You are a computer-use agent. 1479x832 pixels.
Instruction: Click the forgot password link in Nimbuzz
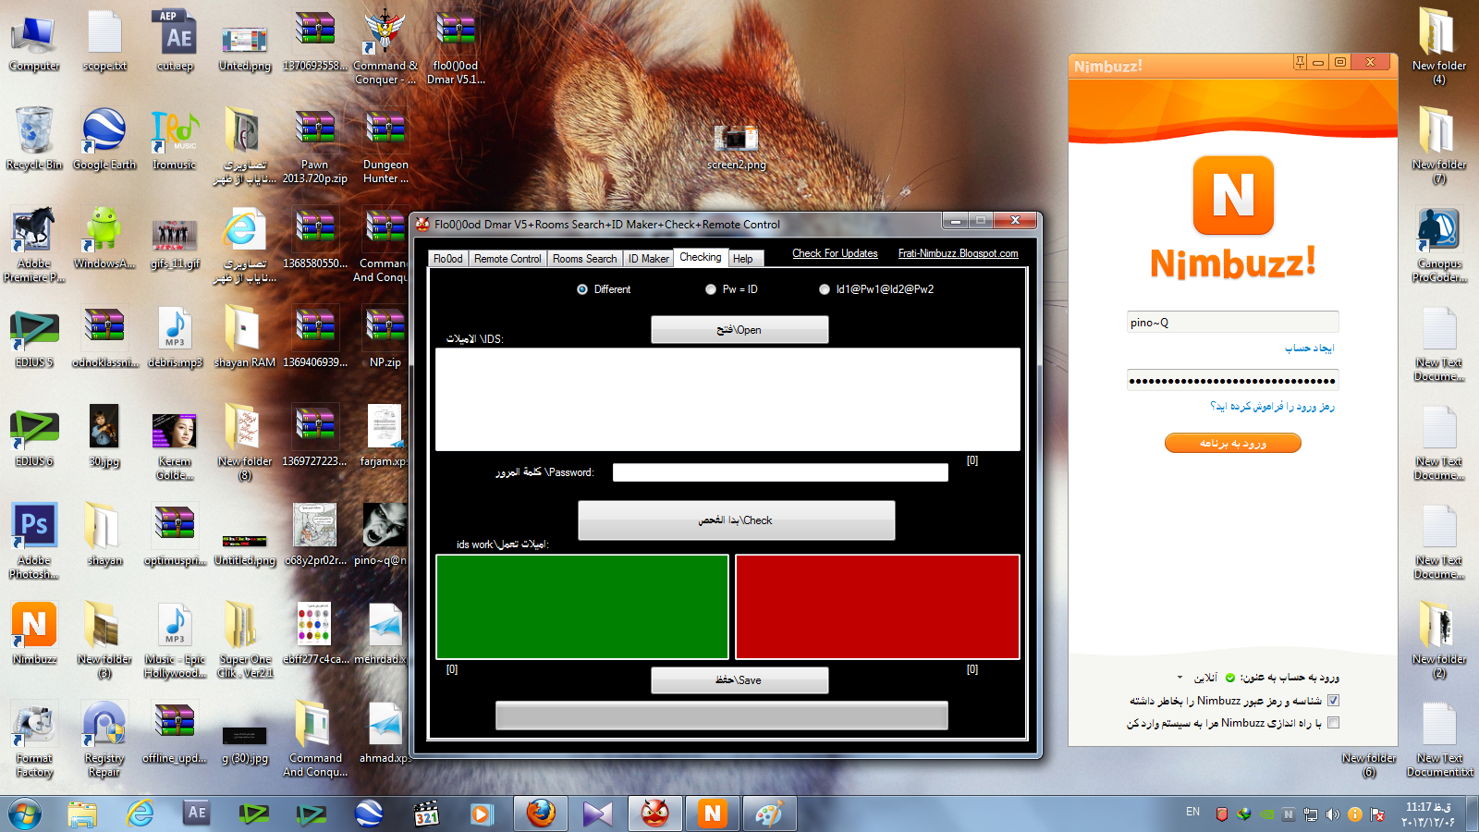click(x=1272, y=406)
